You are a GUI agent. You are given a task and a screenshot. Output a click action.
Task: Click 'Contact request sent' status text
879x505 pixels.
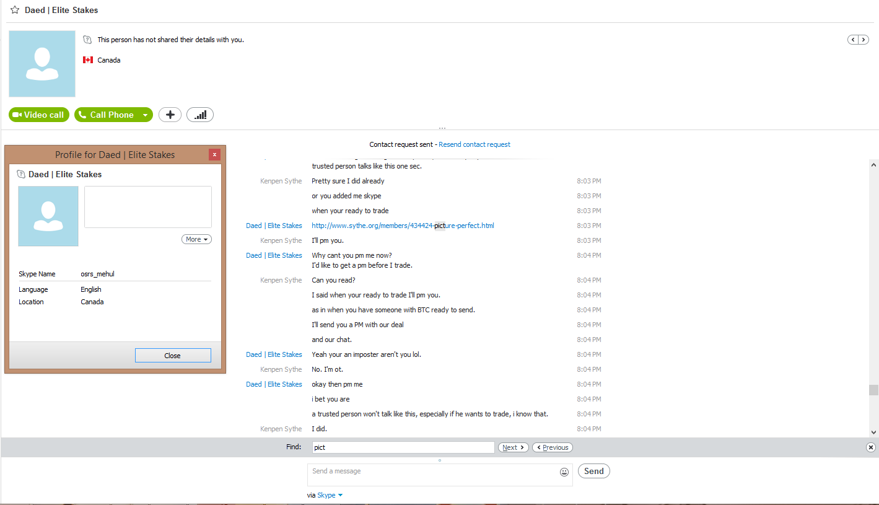point(401,144)
